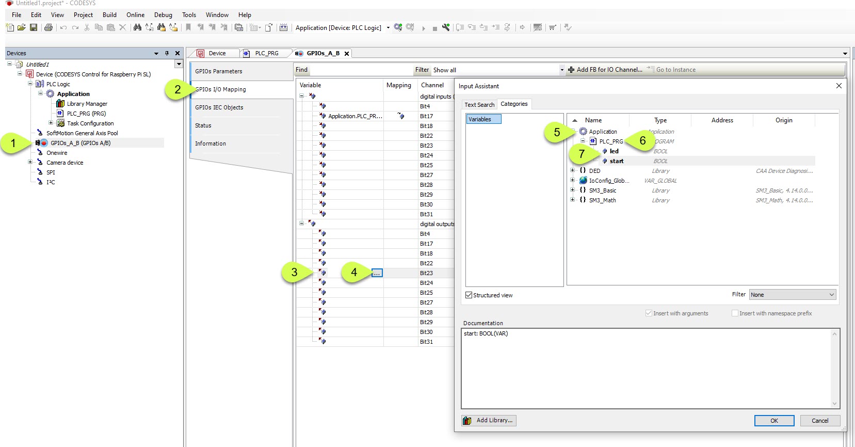Toggle Insert with namespace prefix checkbox
855x447 pixels.
pos(735,313)
